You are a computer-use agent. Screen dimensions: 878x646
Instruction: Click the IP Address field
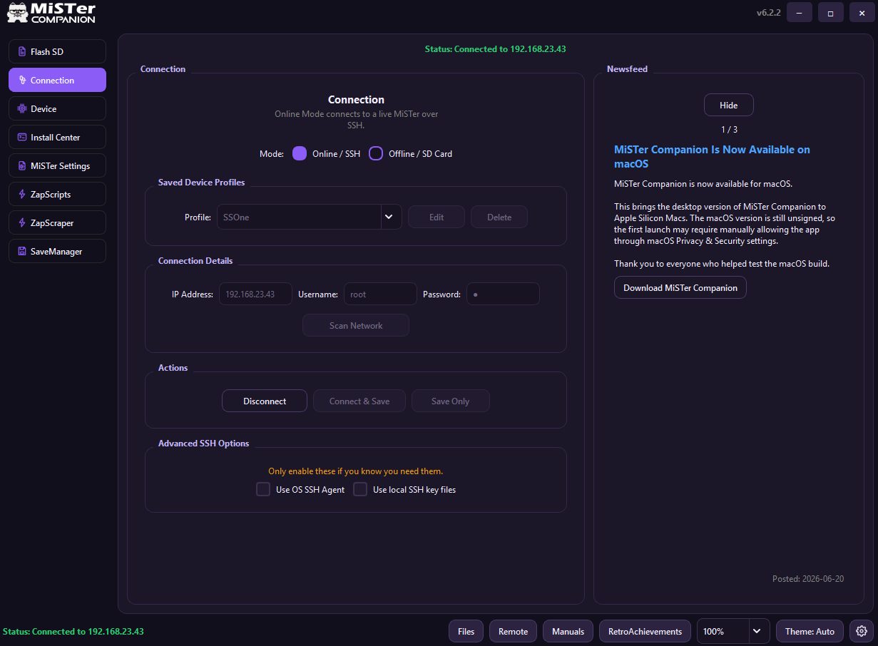pos(255,294)
